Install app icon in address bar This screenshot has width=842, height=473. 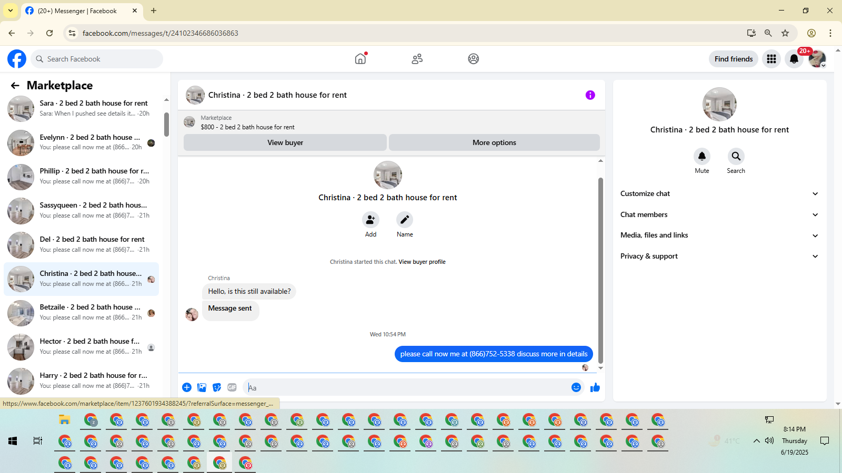tap(751, 33)
